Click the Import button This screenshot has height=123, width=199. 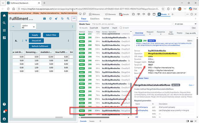pyautogui.click(x=114, y=28)
